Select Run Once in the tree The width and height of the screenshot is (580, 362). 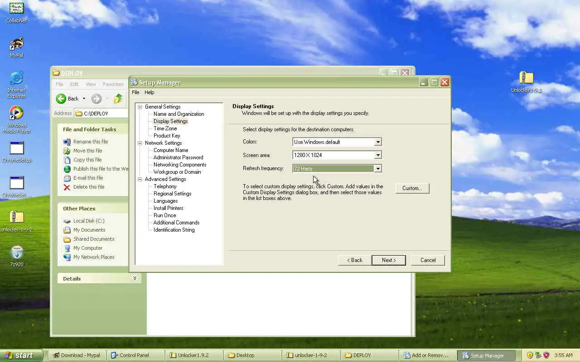pos(165,215)
